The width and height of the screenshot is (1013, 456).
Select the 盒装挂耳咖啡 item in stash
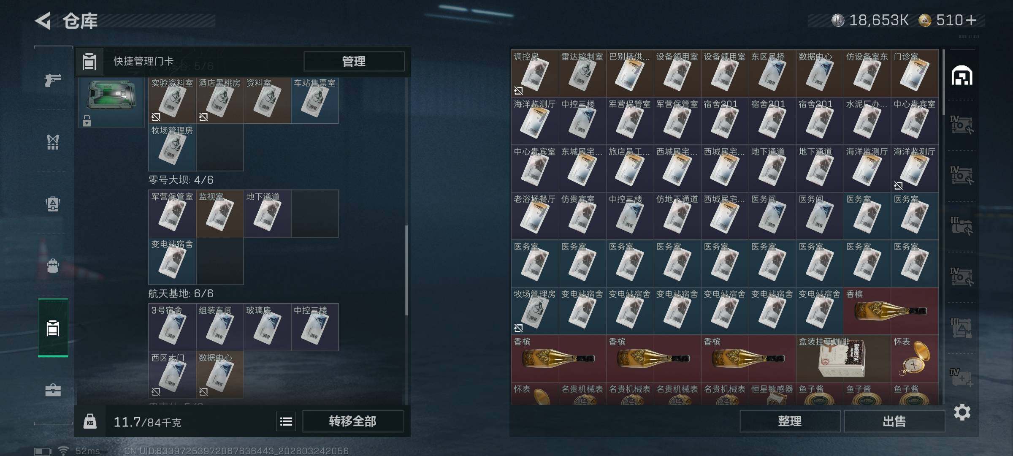point(843,358)
